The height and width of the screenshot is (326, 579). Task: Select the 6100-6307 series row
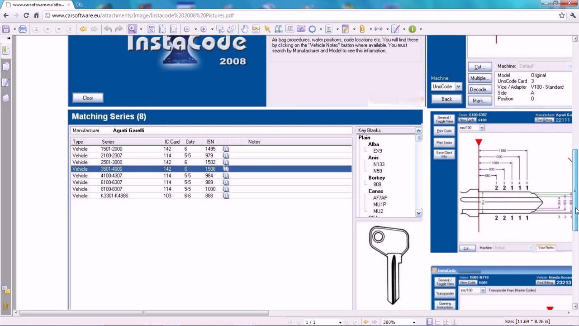212,182
